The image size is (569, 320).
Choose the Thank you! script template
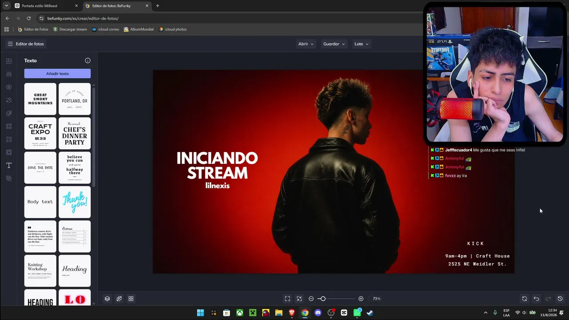point(75,202)
